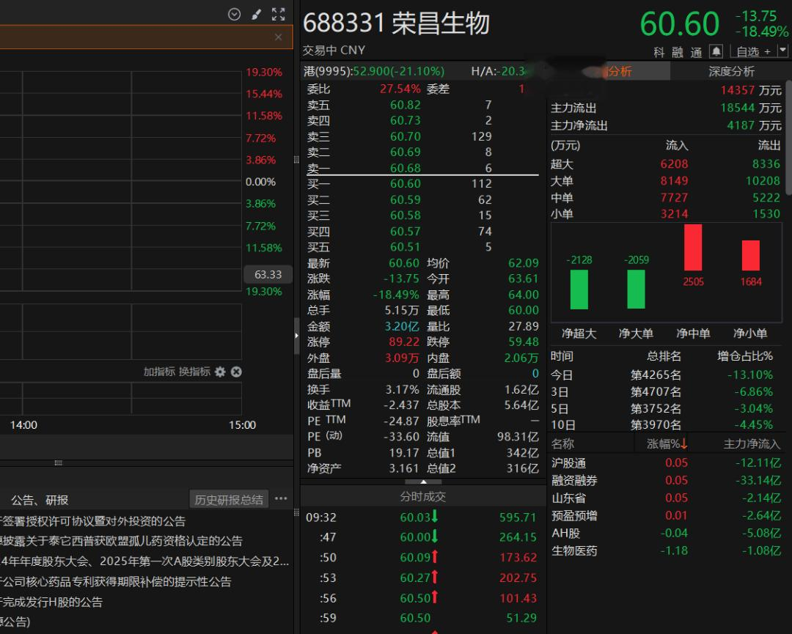Image resolution: width=792 pixels, height=634 pixels.
Task: Click the 买五 price 60.51
Action: tap(405, 247)
